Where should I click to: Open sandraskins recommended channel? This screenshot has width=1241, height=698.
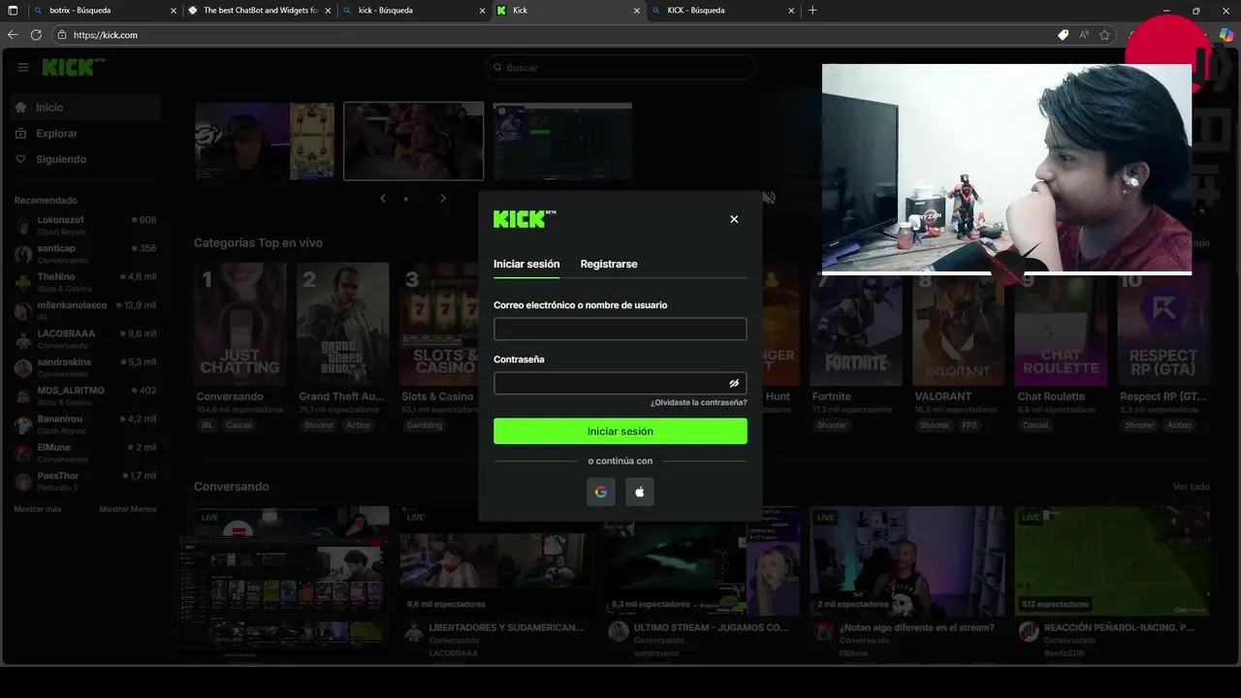coord(85,367)
